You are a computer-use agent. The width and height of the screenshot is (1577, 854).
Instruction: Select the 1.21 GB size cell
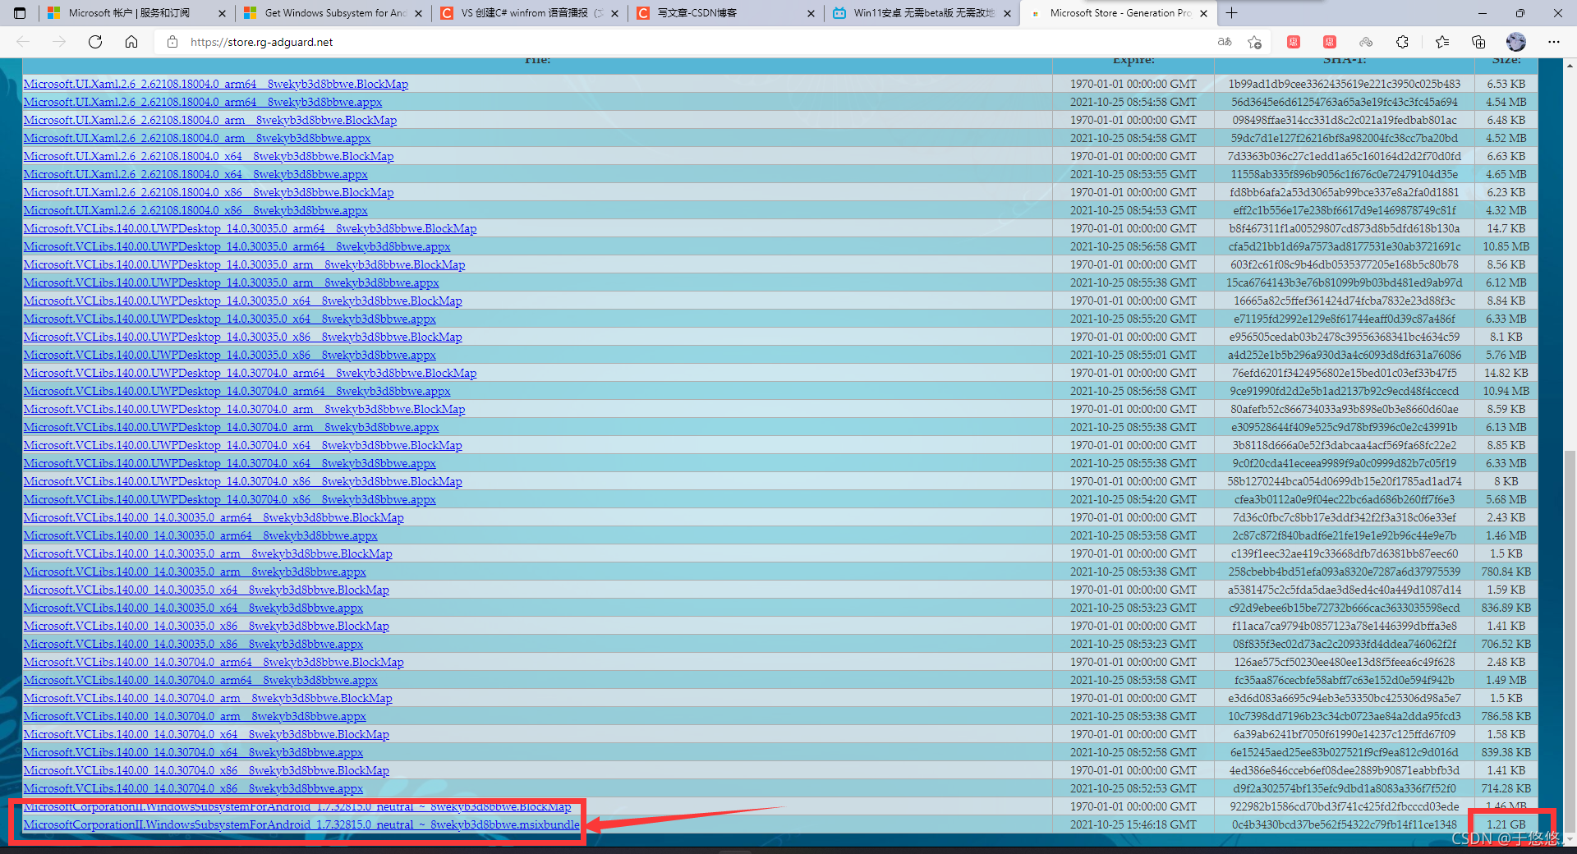click(x=1506, y=824)
